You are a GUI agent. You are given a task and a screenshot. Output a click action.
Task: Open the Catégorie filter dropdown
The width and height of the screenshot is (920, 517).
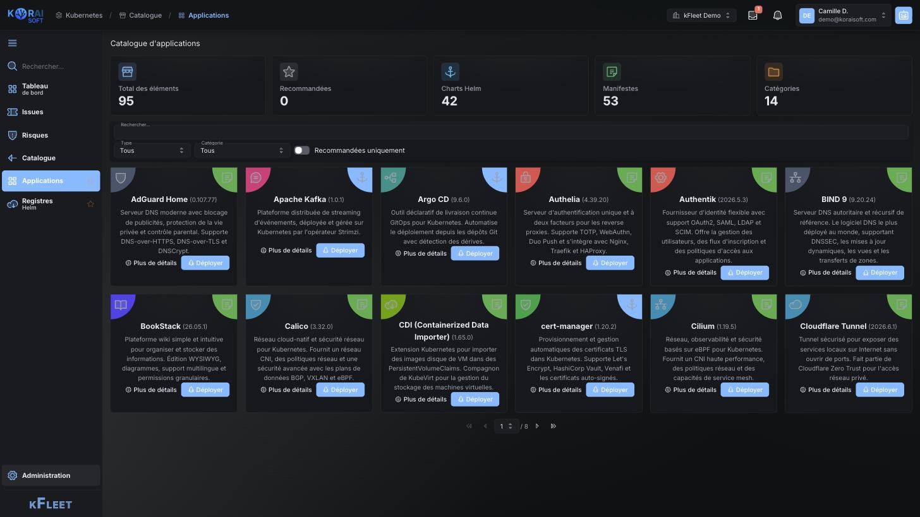(x=242, y=150)
